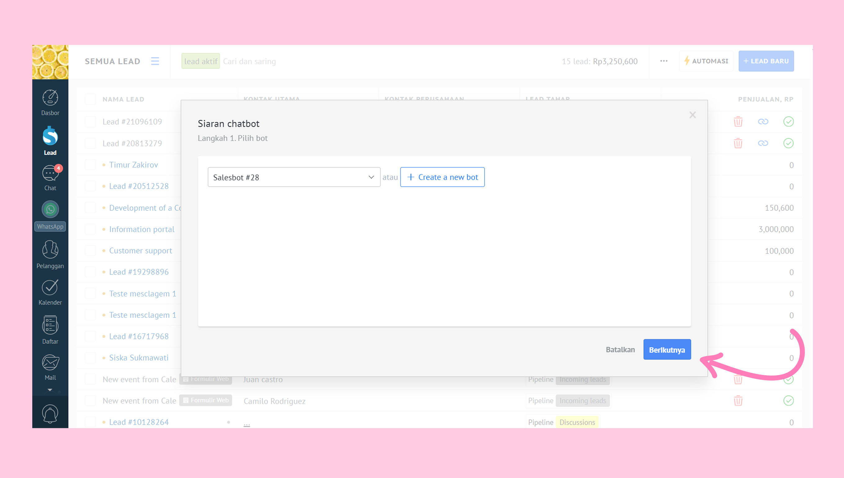Viewport: 844px width, 478px height.
Task: Delete Lead #21096109 via trash icon
Action: [738, 121]
